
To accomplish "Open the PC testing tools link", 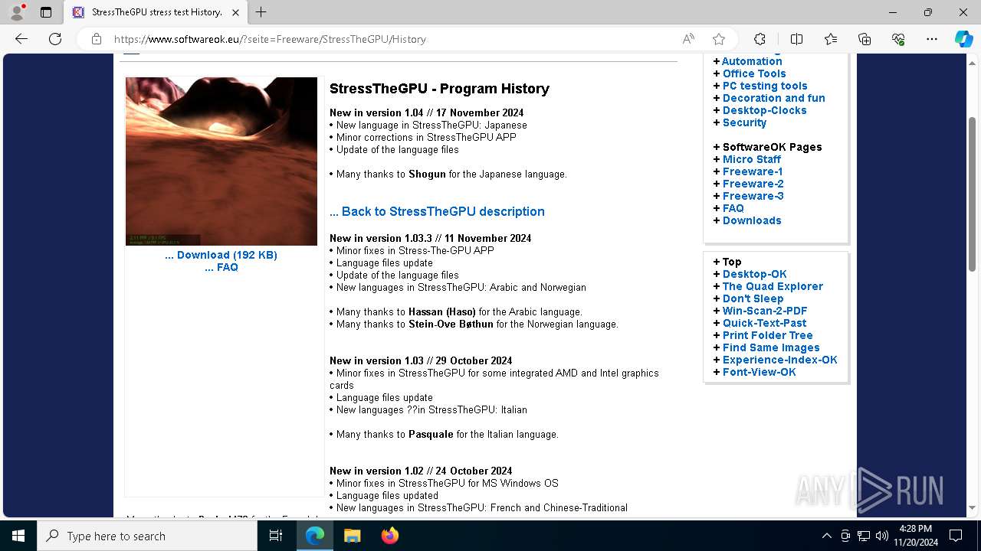I will click(x=765, y=86).
